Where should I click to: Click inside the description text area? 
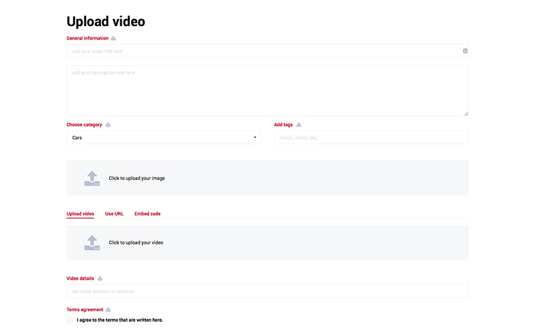pos(267,90)
